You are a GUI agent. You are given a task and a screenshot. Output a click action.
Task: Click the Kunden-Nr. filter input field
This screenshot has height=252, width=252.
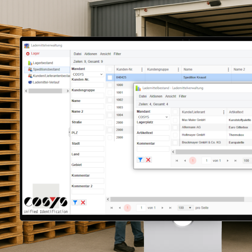tap(88, 85)
